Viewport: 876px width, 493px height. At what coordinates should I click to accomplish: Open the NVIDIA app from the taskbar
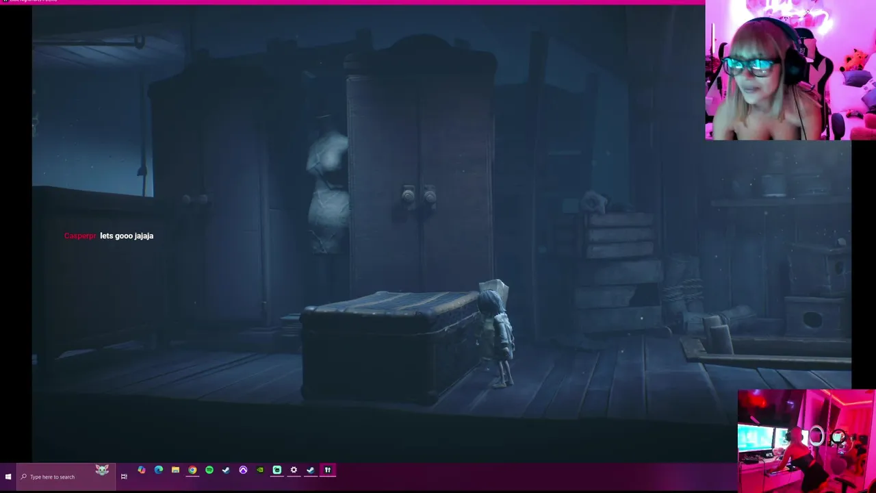[x=260, y=470]
